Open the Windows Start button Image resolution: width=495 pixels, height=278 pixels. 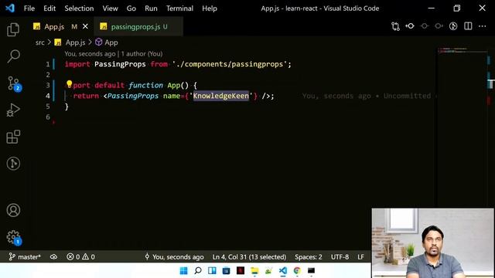(183, 271)
